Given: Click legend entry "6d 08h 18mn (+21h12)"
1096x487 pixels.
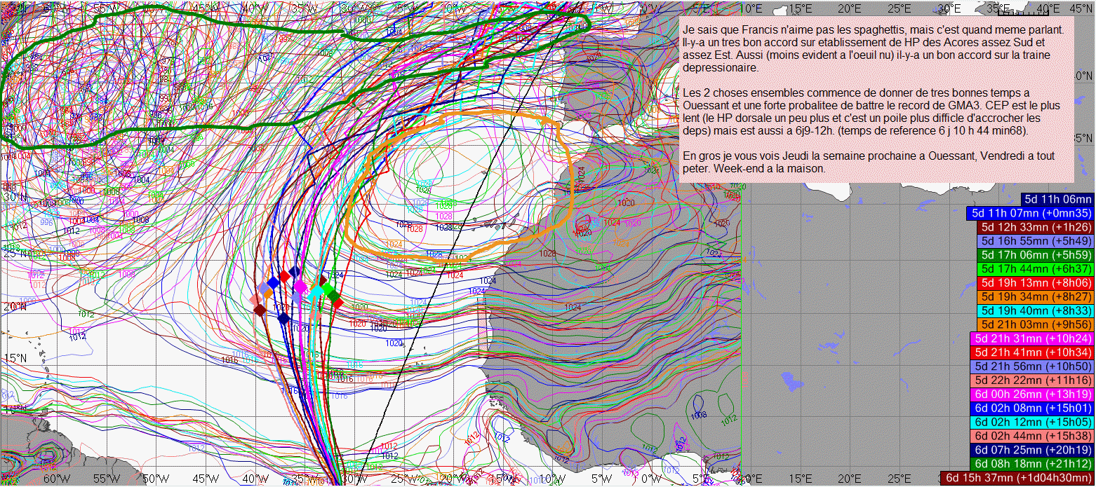Looking at the screenshot, I should [x=1033, y=464].
